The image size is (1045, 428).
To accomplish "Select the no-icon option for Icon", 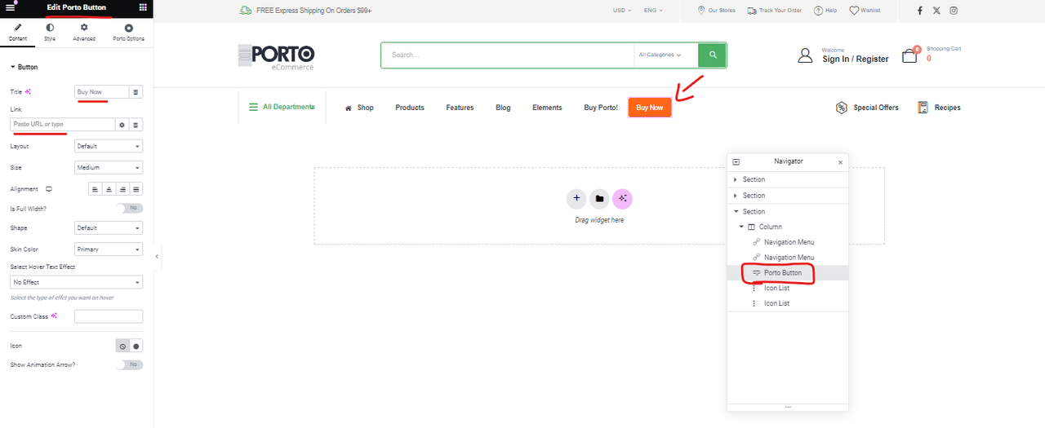I will (x=122, y=346).
